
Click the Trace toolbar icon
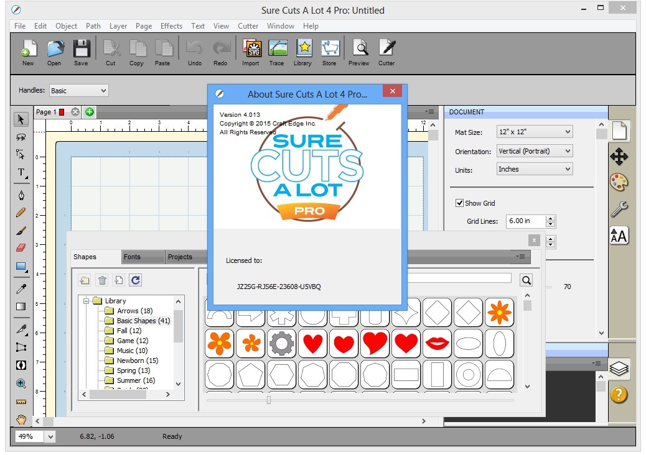[x=277, y=52]
